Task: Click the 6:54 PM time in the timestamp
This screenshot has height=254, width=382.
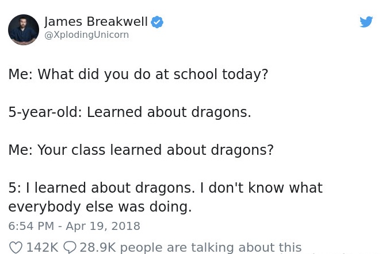Action: point(31,226)
